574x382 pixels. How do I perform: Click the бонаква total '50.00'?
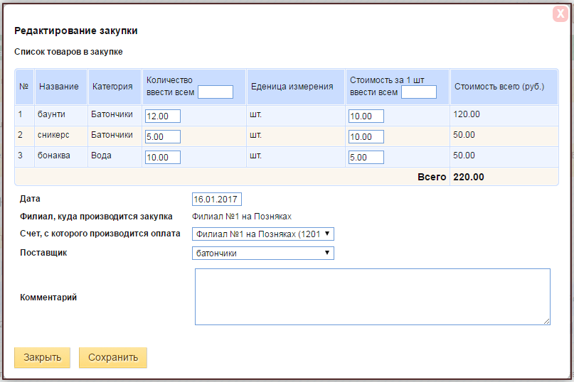click(464, 155)
